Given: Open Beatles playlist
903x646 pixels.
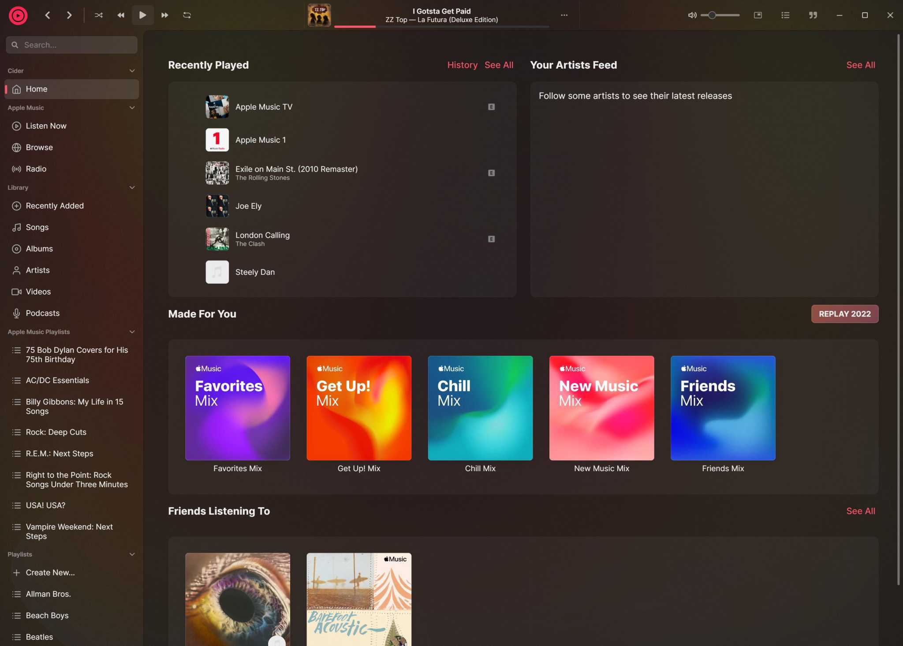Looking at the screenshot, I should click(71, 637).
